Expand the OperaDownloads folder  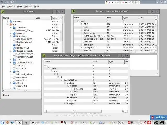click(x=10, y=51)
